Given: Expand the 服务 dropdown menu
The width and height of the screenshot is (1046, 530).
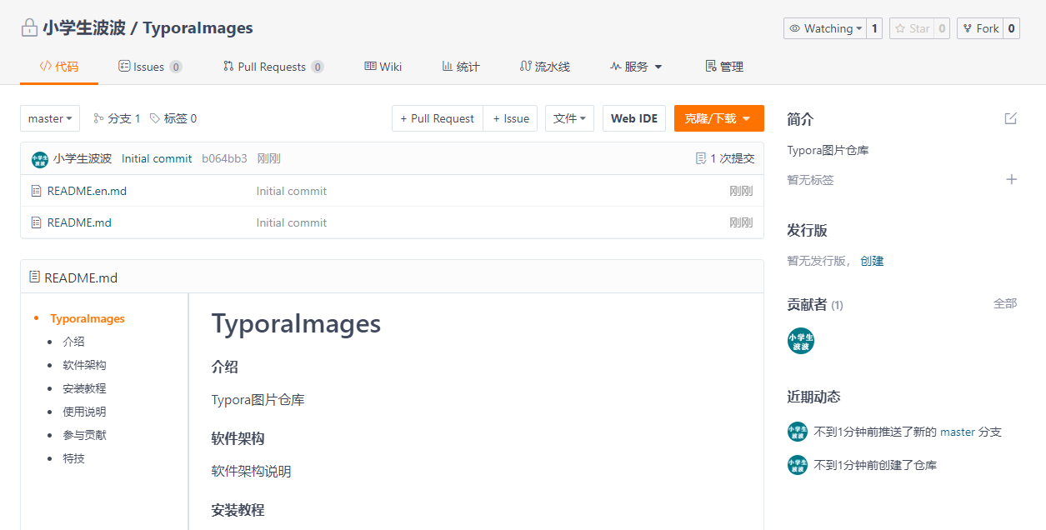Looking at the screenshot, I should coord(636,67).
